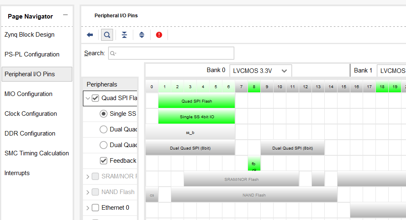Click the Dual Quad SPI (8bit) block under pins 9-13
The image size is (406, 220).
tap(293, 148)
